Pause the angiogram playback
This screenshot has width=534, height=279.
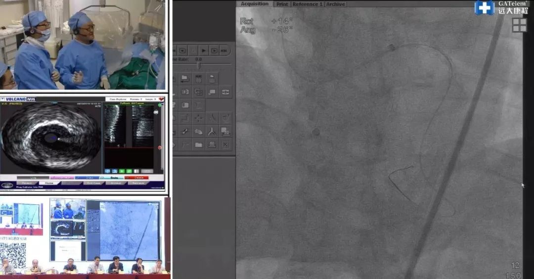[193, 50]
